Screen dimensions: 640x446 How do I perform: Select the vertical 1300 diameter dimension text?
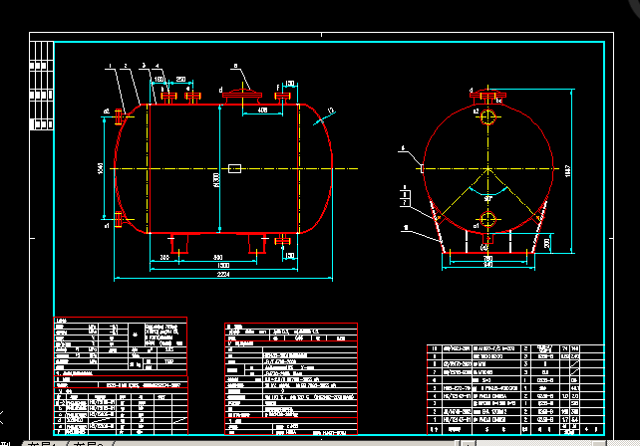[x=216, y=180]
